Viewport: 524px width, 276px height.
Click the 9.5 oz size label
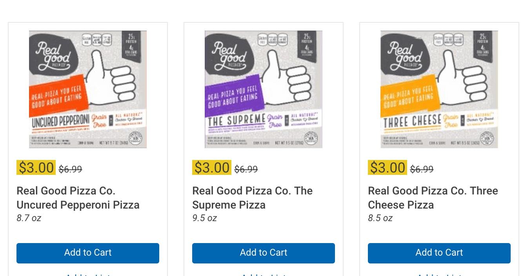point(204,218)
